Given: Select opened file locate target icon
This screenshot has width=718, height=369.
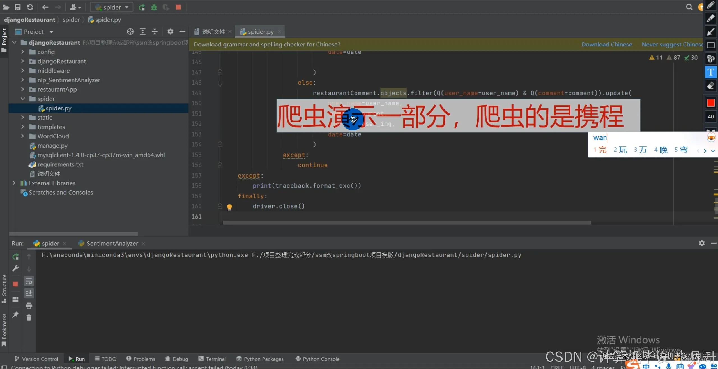Looking at the screenshot, I should click(x=130, y=32).
